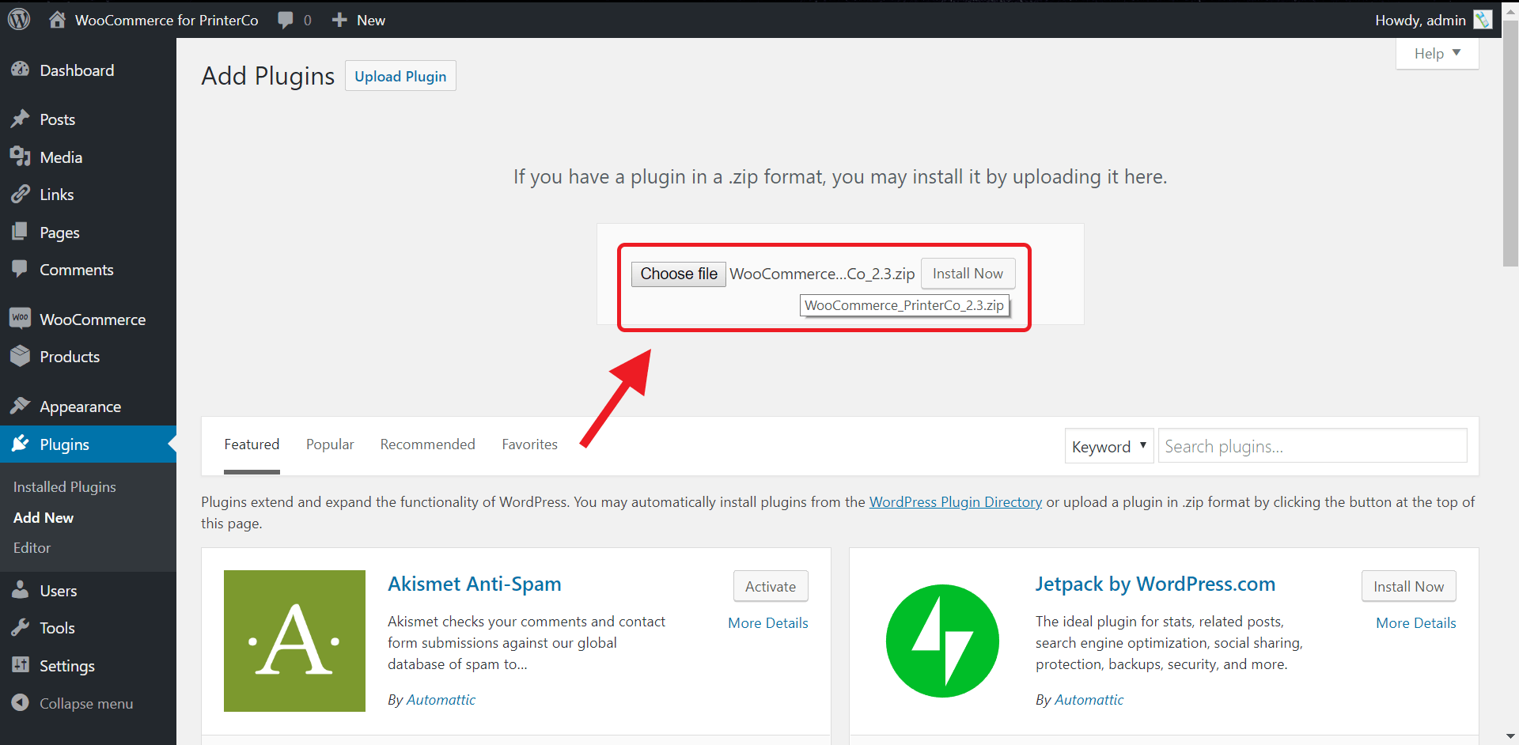Open Installed Plugins submenu item
The width and height of the screenshot is (1519, 745).
click(x=65, y=487)
